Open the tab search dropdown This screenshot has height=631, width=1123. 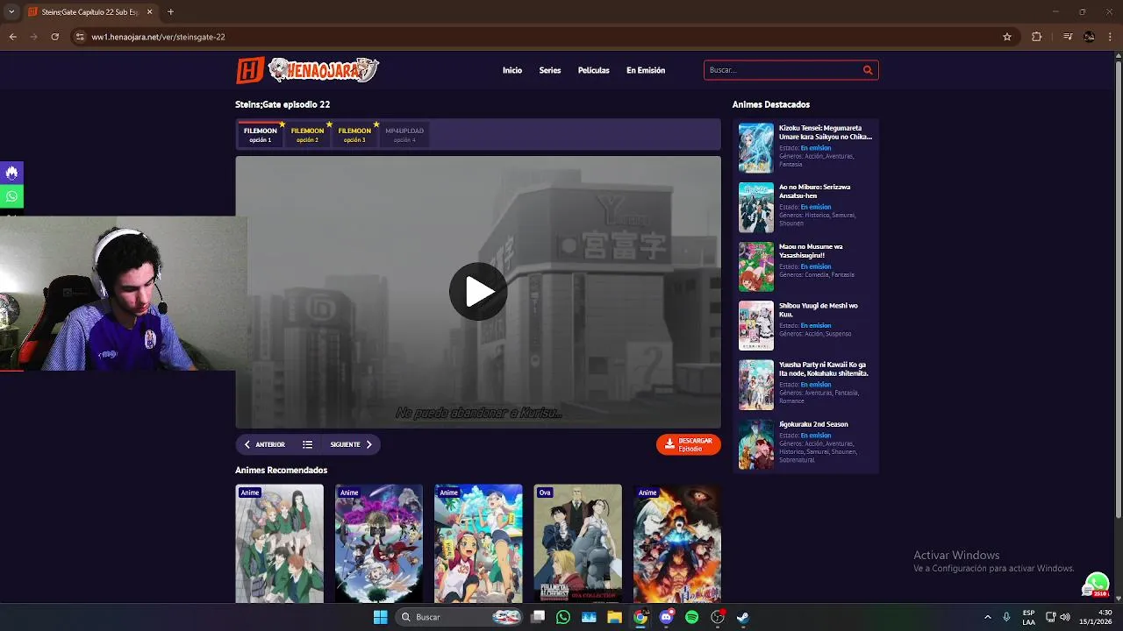click(11, 12)
